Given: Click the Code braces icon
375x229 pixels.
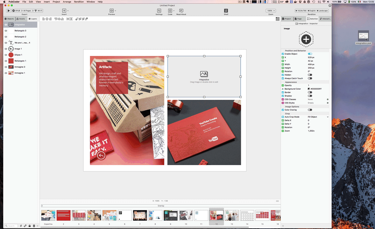Looking at the screenshot, I should pos(170,11).
